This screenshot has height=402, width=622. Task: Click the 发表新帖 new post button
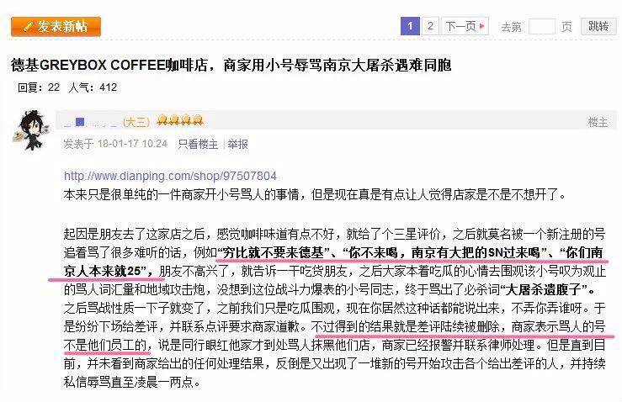click(56, 27)
